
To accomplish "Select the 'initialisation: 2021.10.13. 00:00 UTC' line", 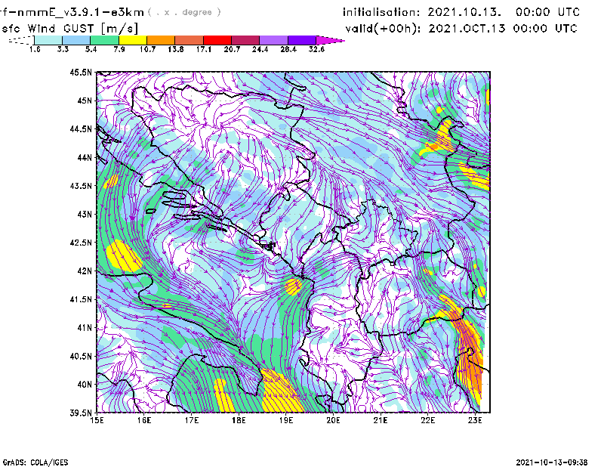I will [x=461, y=12].
